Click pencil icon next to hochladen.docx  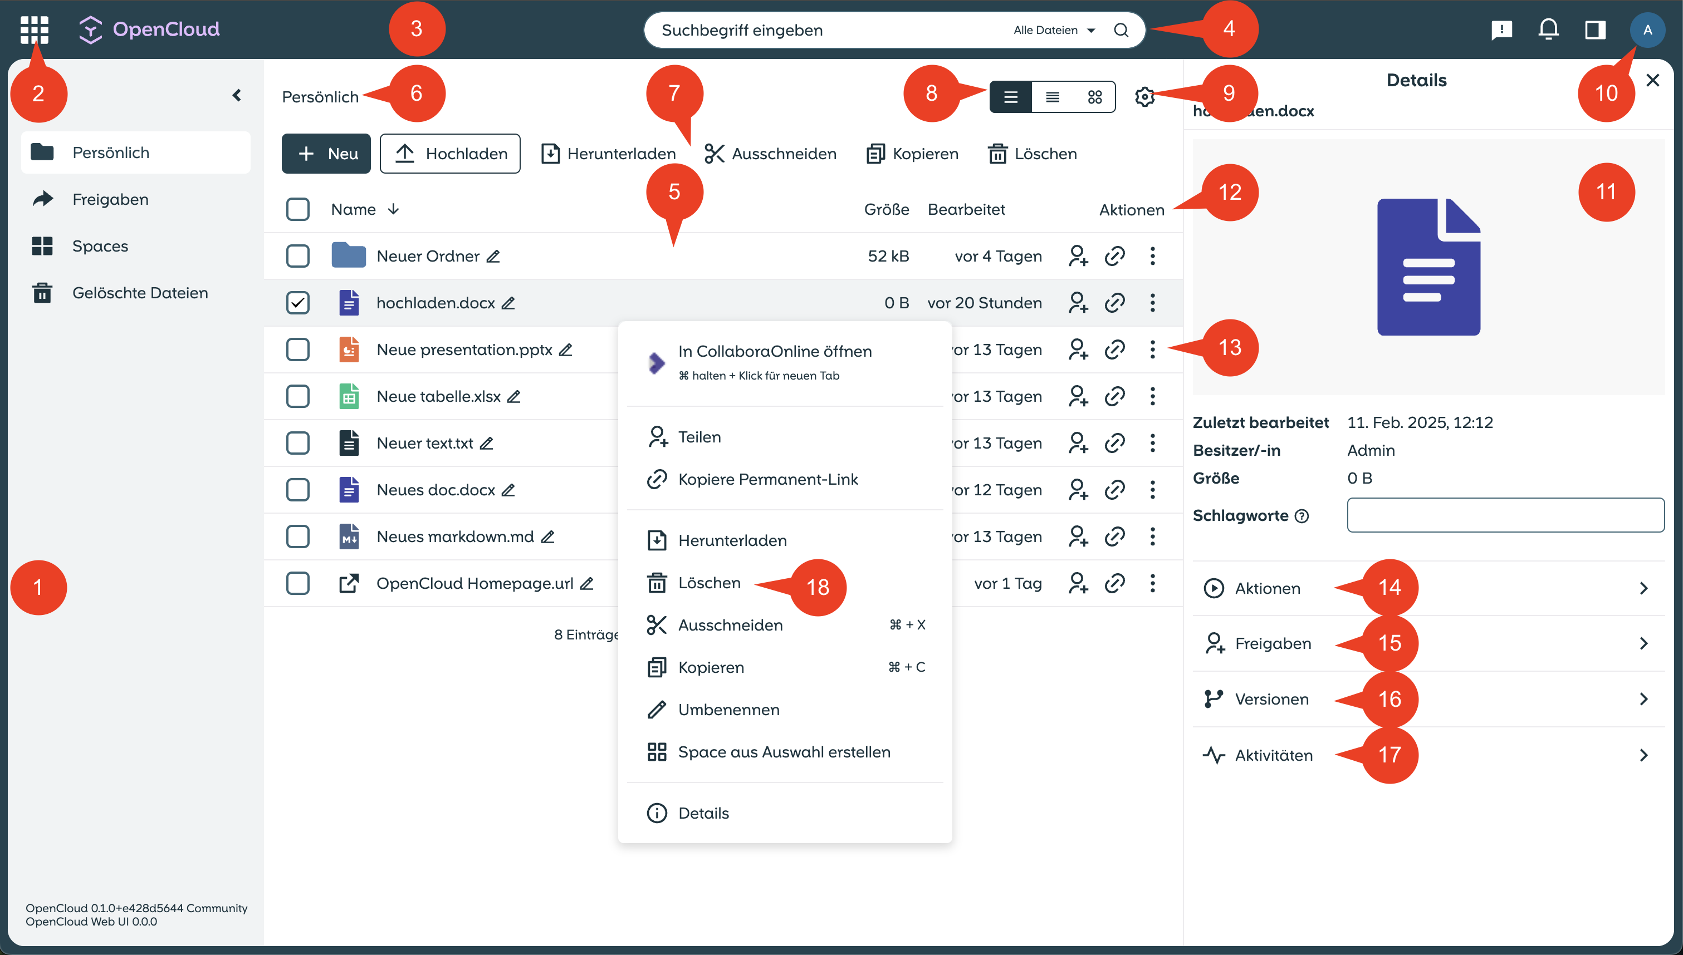click(508, 303)
